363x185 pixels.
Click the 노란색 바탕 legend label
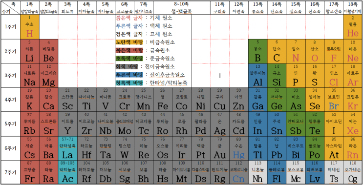pos(129,42)
